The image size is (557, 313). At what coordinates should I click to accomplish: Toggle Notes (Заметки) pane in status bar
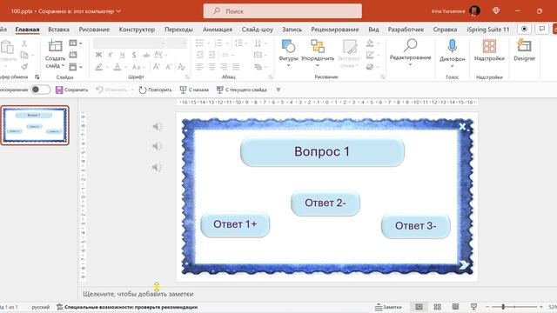click(x=388, y=307)
